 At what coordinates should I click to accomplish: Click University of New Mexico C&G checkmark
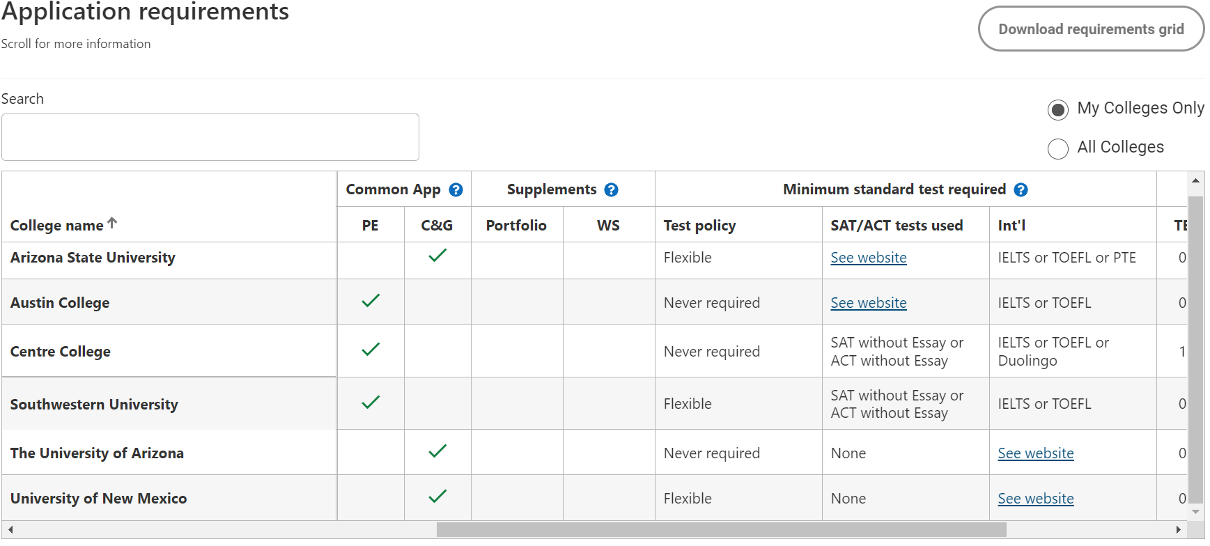coord(437,497)
